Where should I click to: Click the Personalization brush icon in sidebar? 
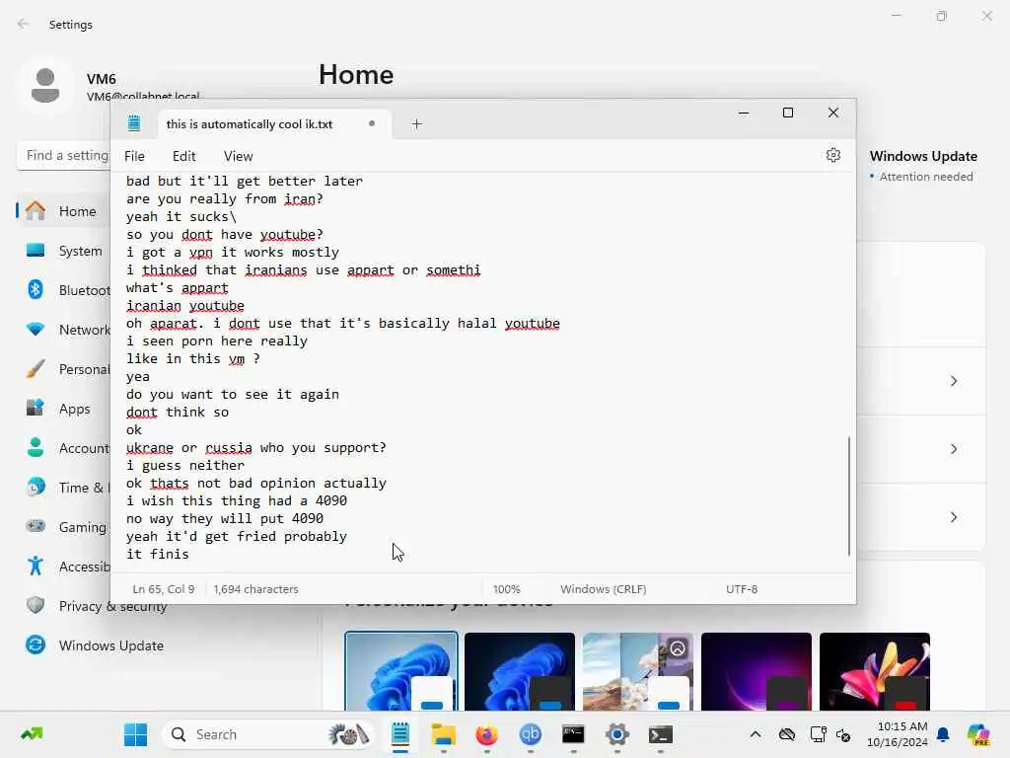[x=36, y=369]
